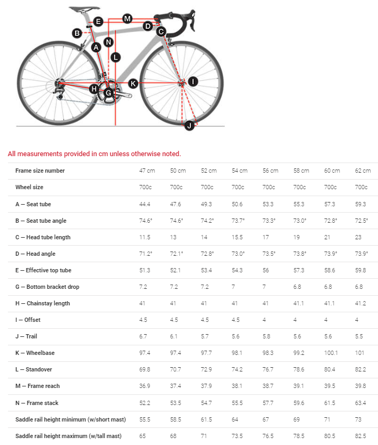Select the H marker on the chainstay
Image resolution: width=378 pixels, height=445 pixels.
(94, 88)
